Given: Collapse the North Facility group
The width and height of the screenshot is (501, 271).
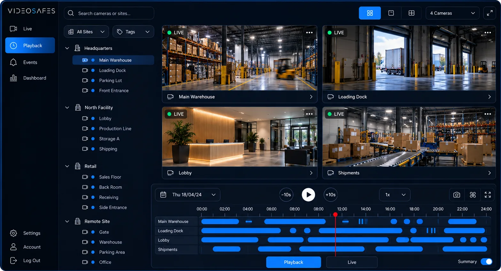Looking at the screenshot, I should [67, 108].
